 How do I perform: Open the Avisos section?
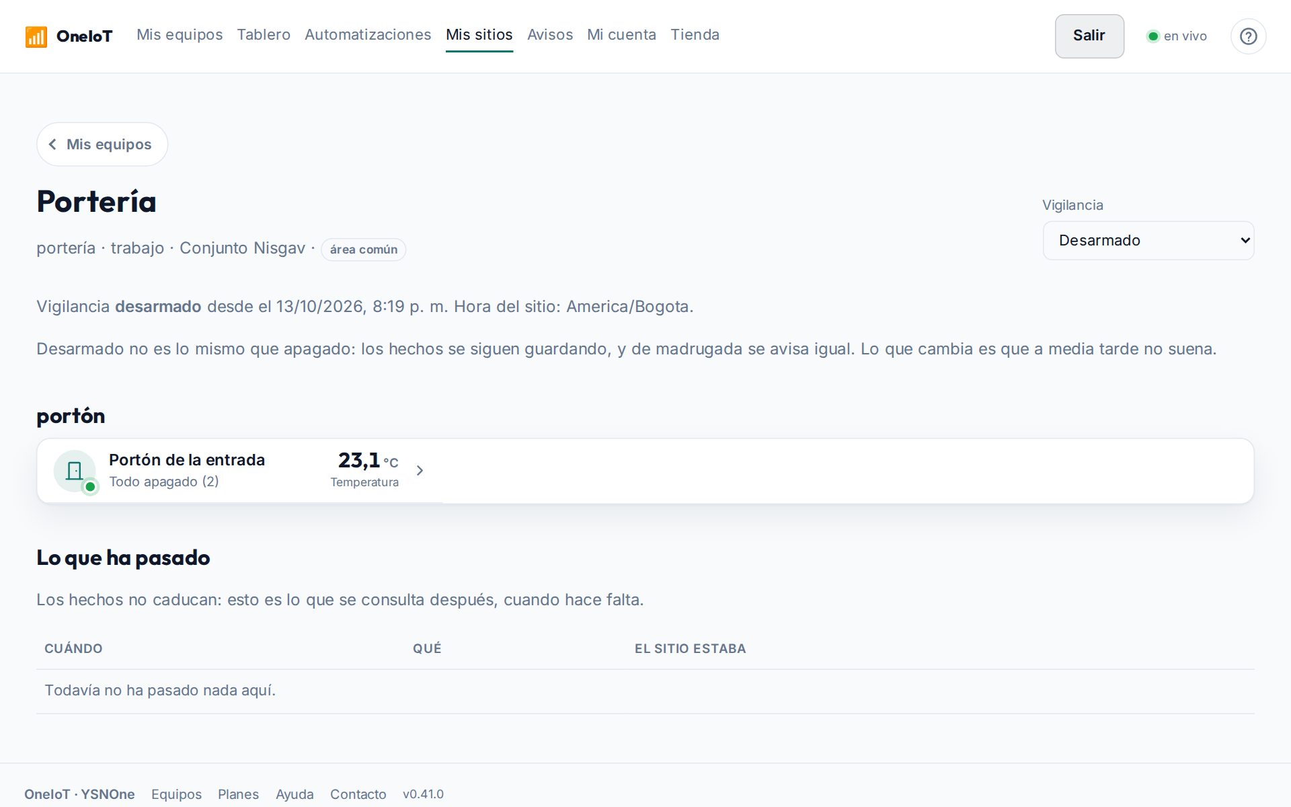pos(550,35)
